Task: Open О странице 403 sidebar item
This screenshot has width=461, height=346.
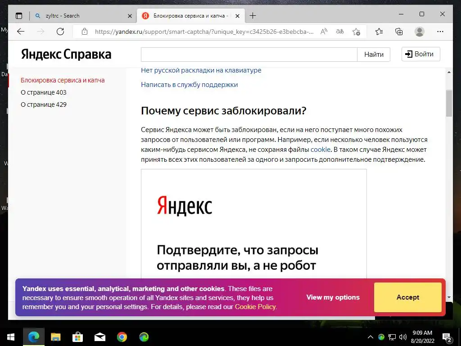Action: tap(44, 92)
